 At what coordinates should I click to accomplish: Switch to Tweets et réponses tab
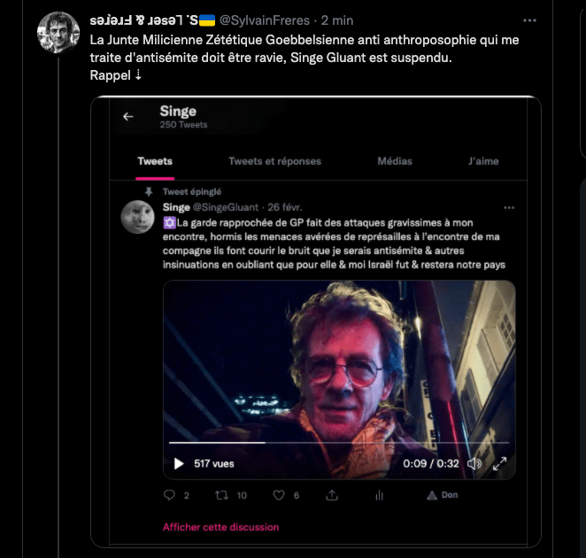(x=274, y=161)
